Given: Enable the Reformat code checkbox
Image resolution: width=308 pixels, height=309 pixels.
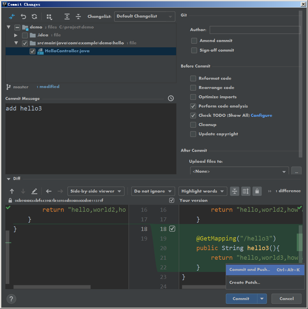Looking at the screenshot, I should (x=193, y=78).
